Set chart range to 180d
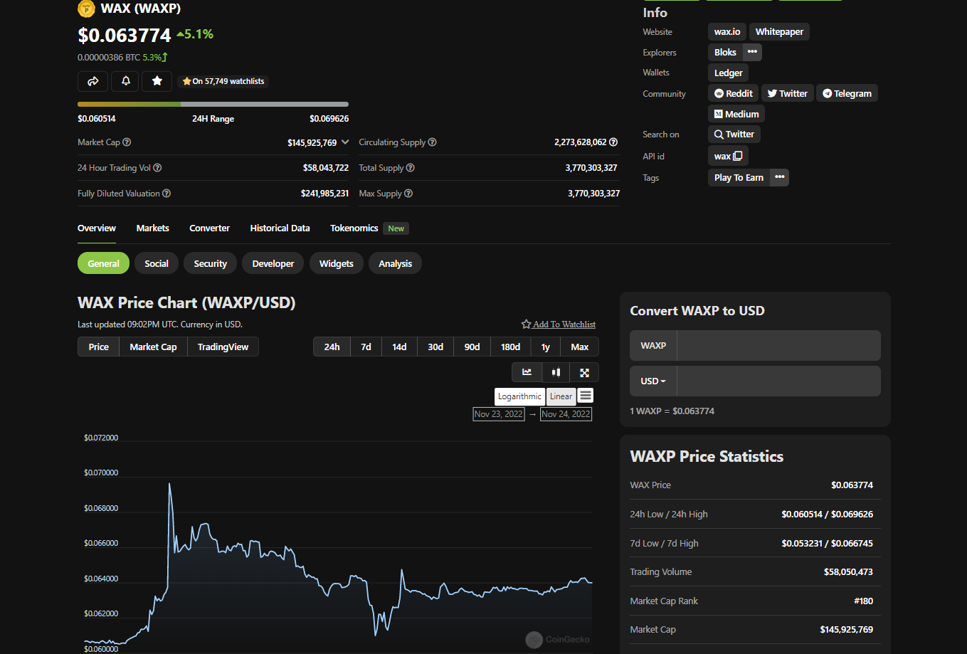The height and width of the screenshot is (654, 967). [x=511, y=347]
